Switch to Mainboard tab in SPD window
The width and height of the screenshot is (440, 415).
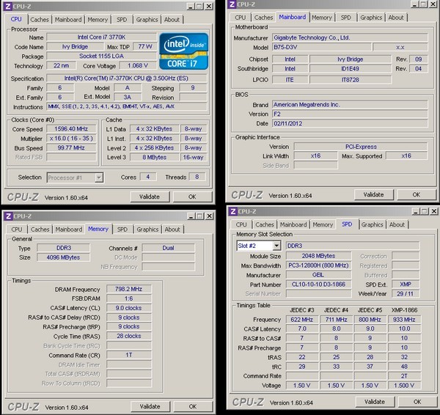(x=293, y=224)
